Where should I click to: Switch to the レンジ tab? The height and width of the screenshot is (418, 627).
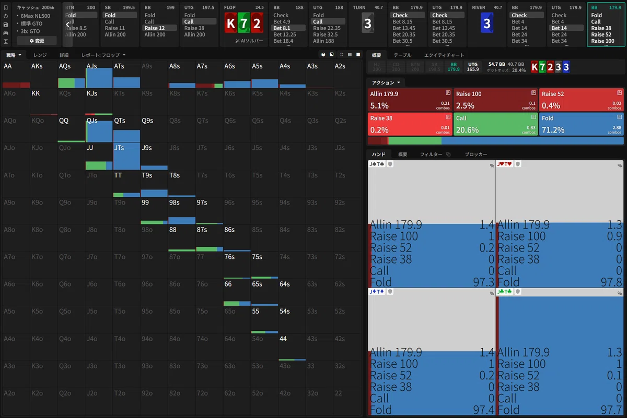click(40, 55)
